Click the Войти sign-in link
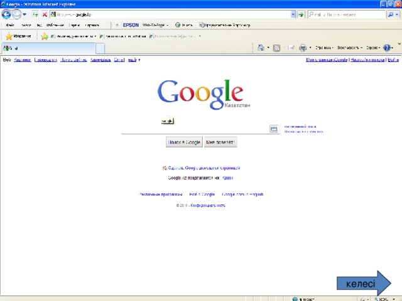This screenshot has height=301, width=402. 393,60
